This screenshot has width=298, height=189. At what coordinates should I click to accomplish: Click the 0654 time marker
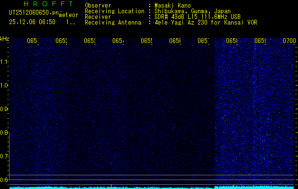click(118, 41)
